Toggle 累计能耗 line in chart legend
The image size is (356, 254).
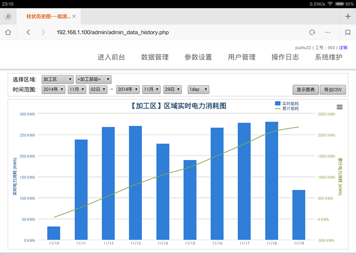[x=287, y=109]
